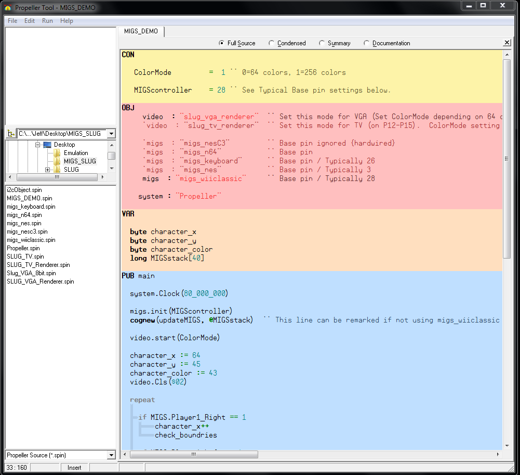
Task: Open the file type filter dropdown
Action: pos(111,455)
